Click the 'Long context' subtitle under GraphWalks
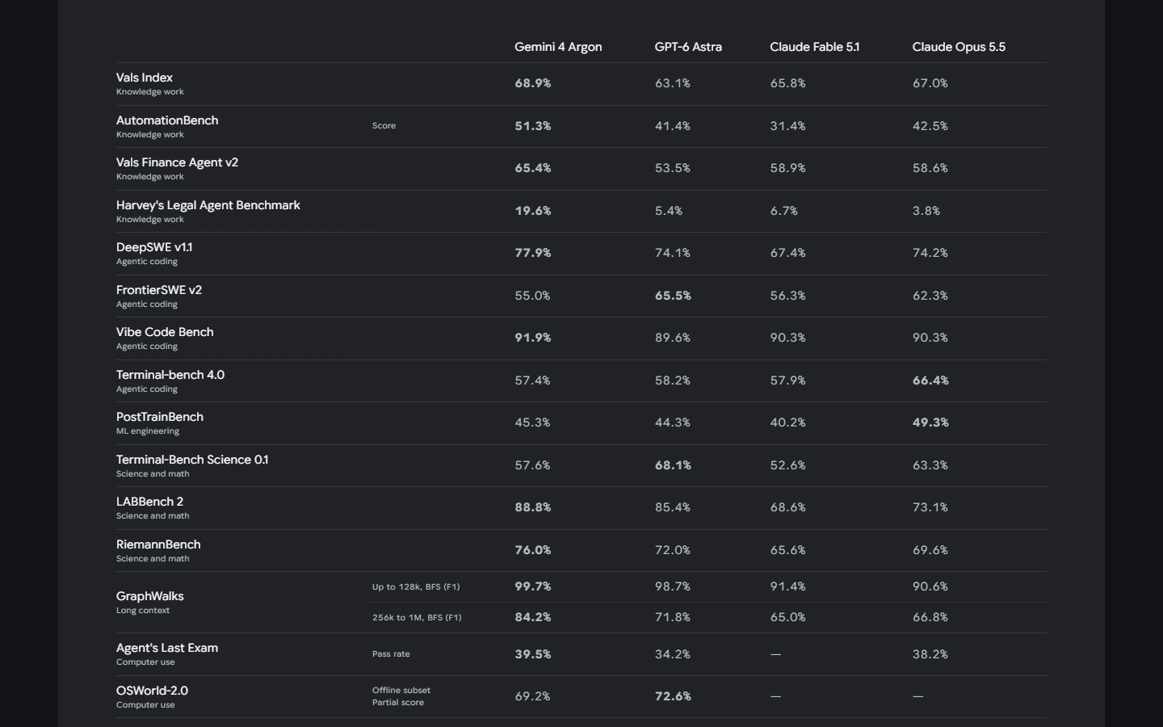 (x=143, y=611)
